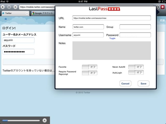166x124 pixels.
Task: Click the LastPass logo in dialog
Action: coord(104,9)
